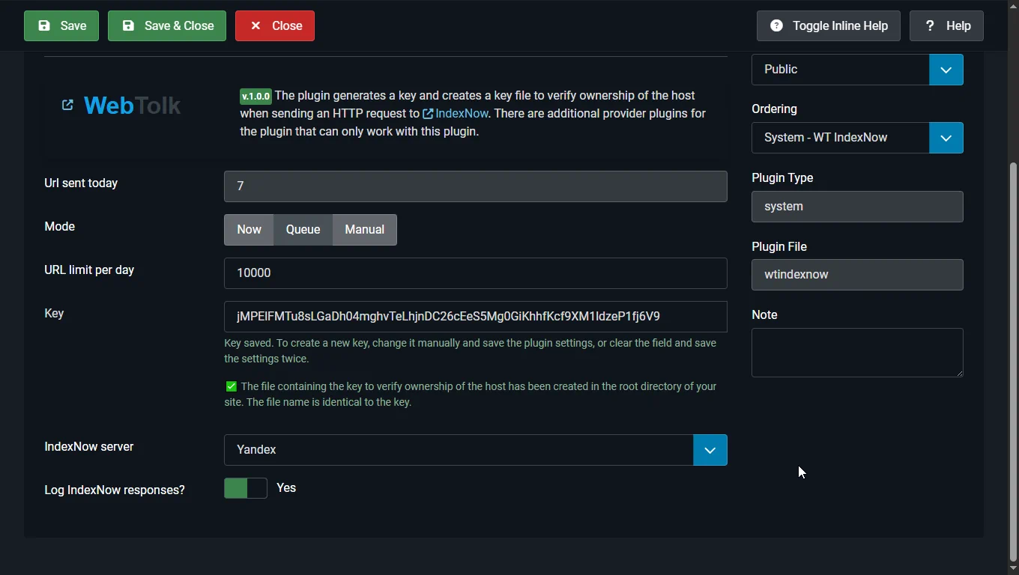
Task: Choose the Manual mode option
Action: coord(365,230)
